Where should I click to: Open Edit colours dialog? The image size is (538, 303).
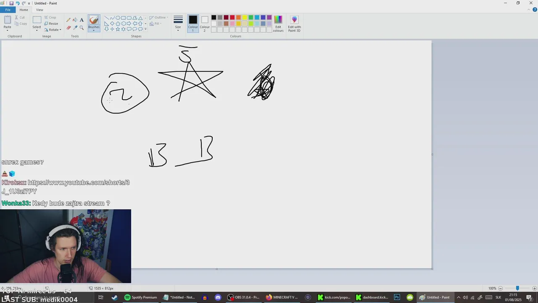(278, 24)
